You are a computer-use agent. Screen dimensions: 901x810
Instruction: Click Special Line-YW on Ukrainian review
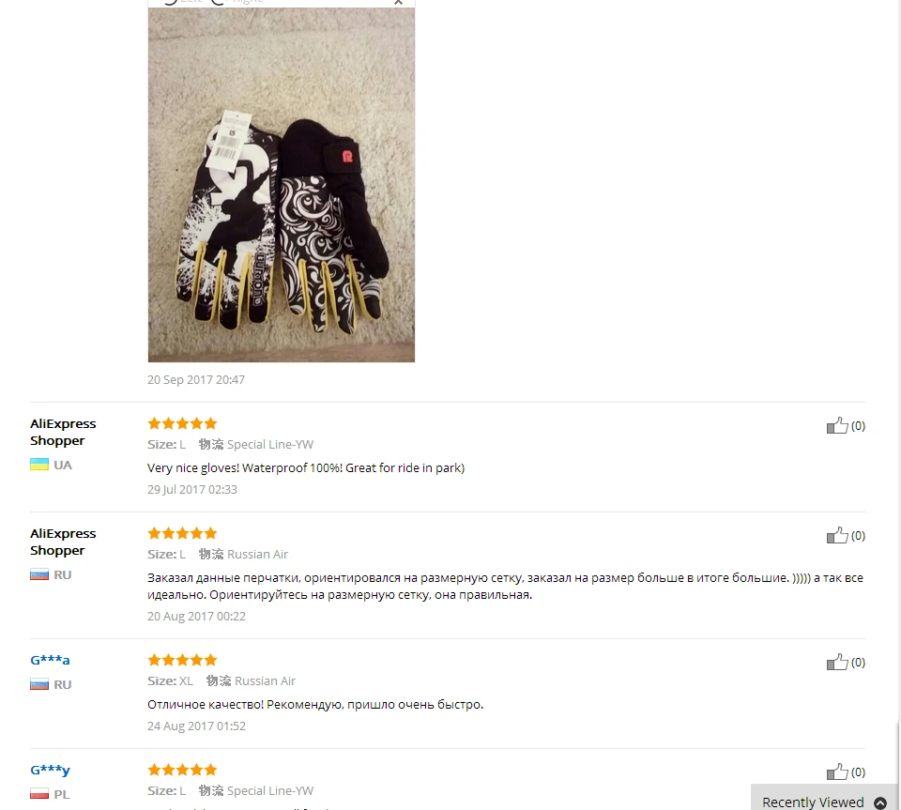[270, 444]
